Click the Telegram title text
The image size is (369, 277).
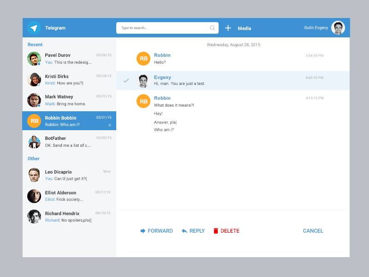(55, 28)
